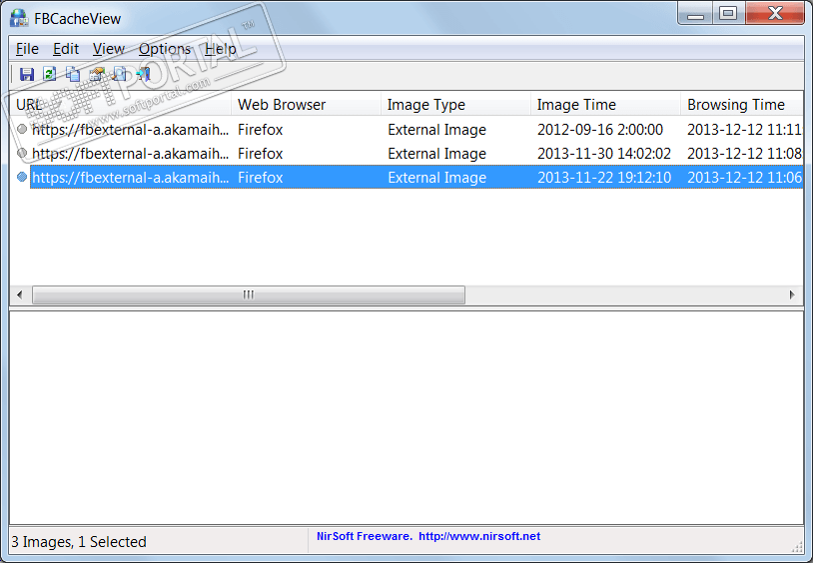Sort by the Image Type column header
This screenshot has width=813, height=563.
[455, 104]
